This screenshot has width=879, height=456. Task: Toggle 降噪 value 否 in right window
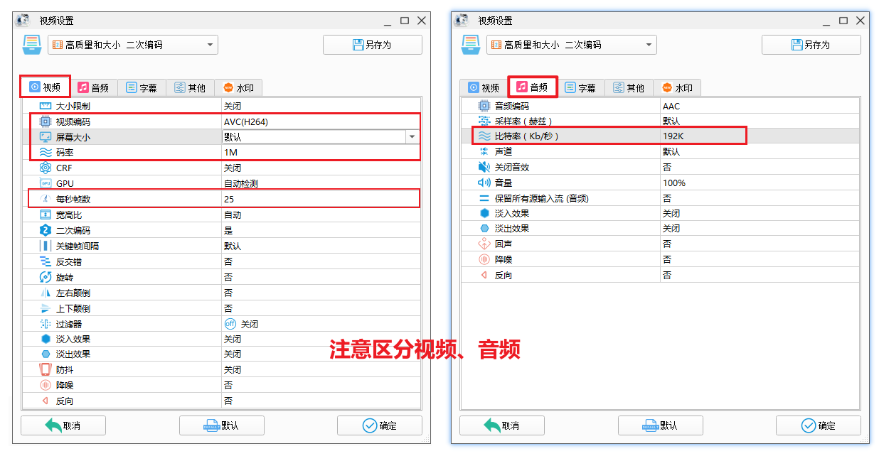(667, 259)
